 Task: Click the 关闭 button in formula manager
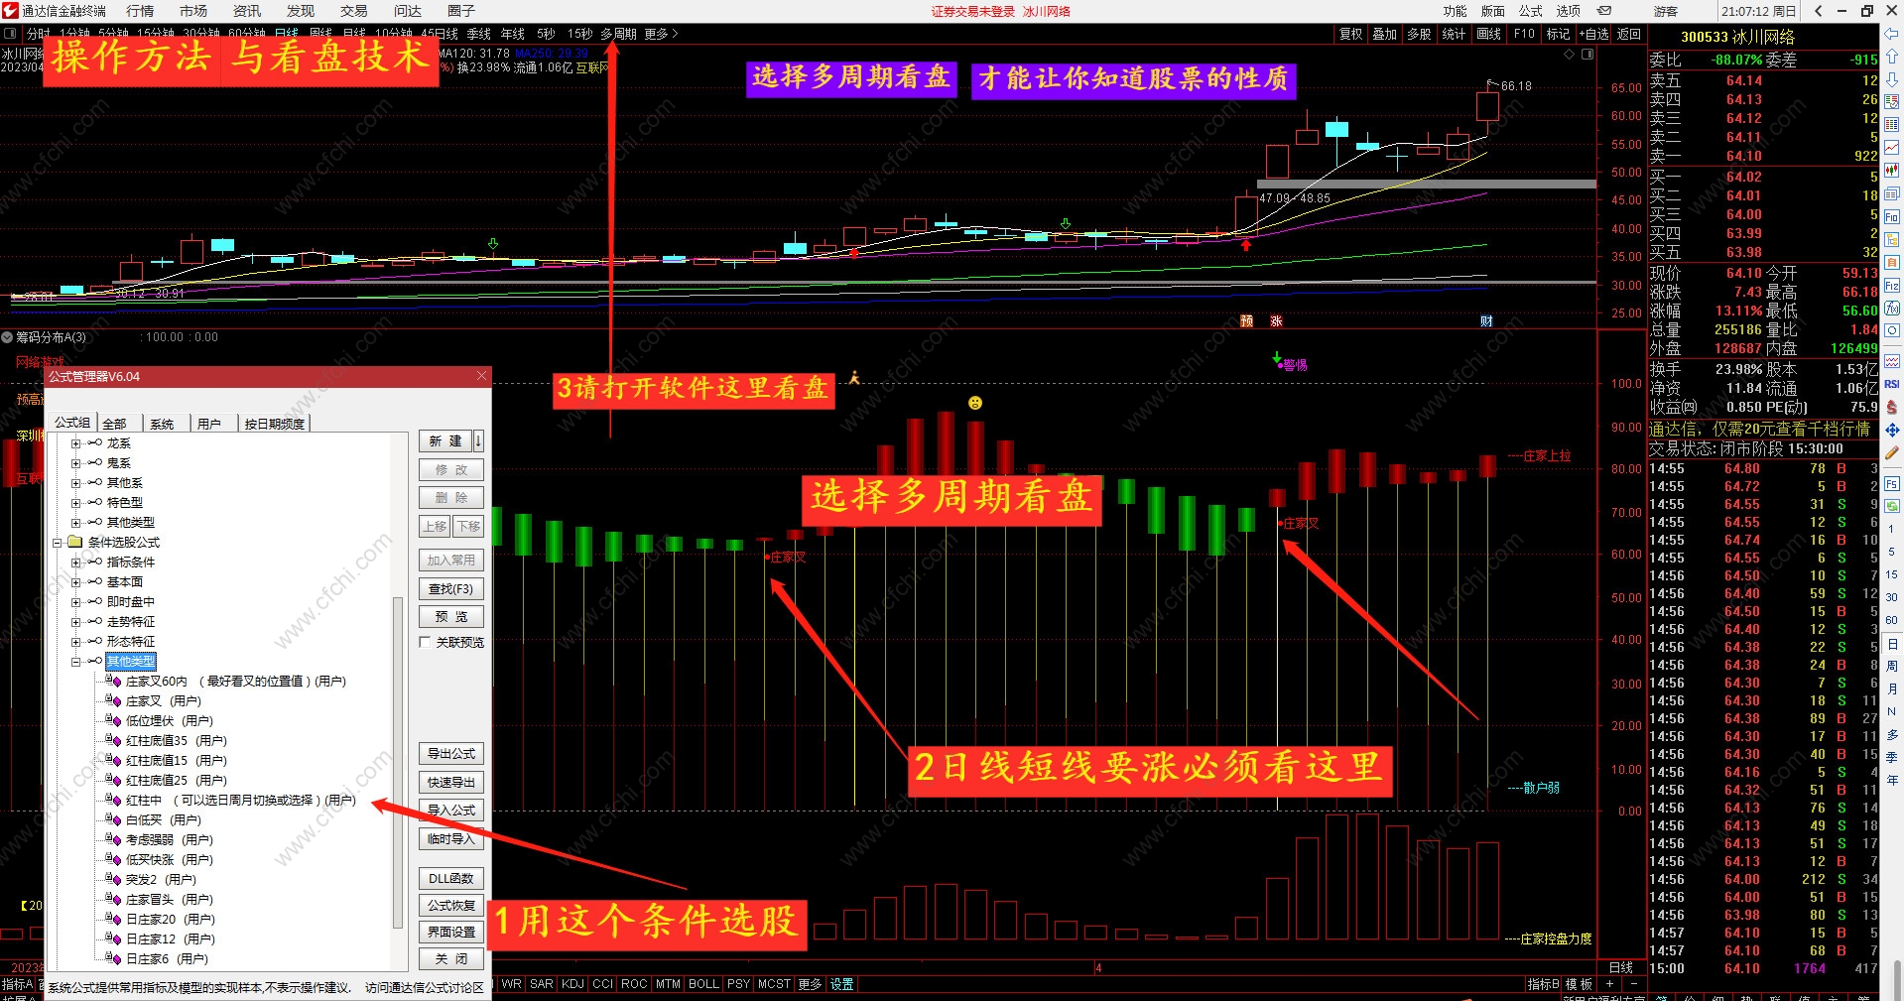[x=451, y=958]
